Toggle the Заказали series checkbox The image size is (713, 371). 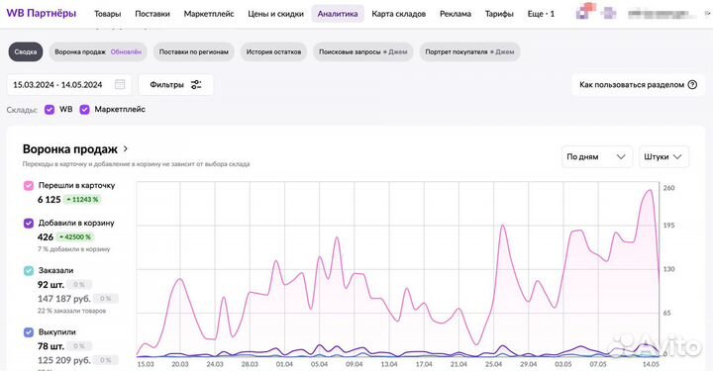pyautogui.click(x=28, y=271)
